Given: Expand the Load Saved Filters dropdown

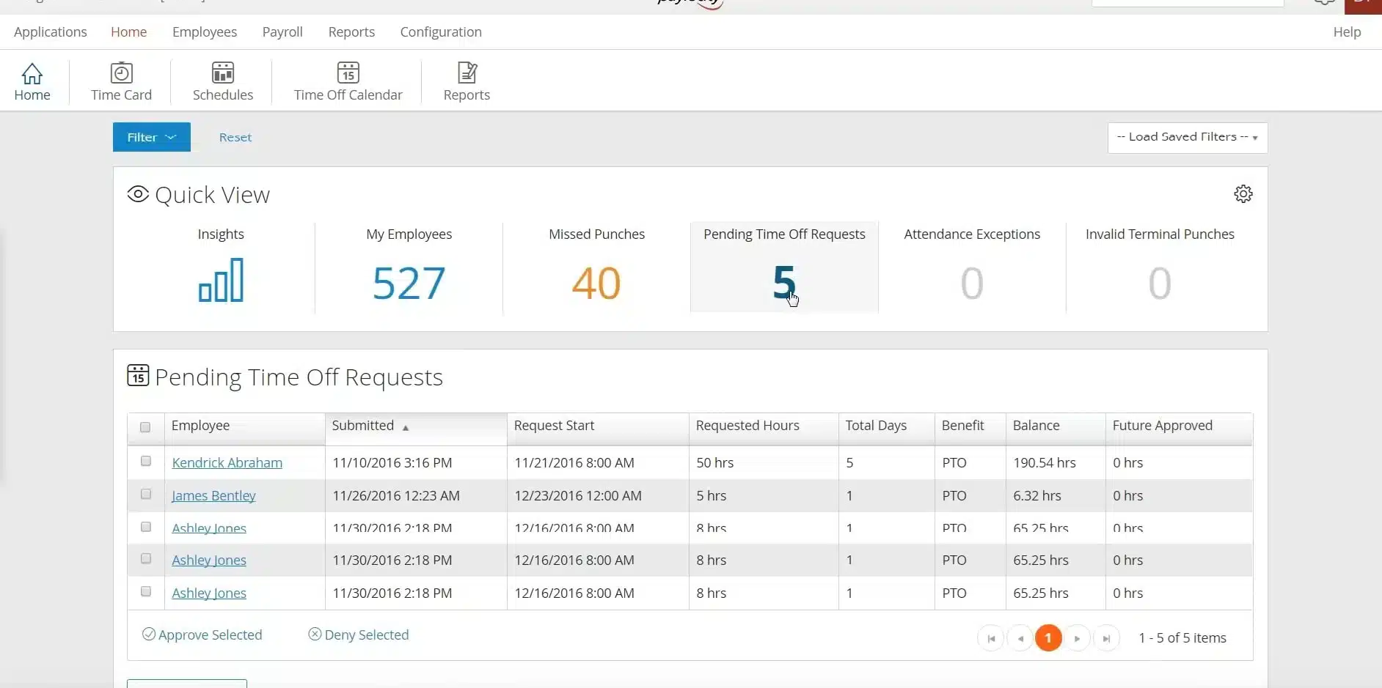Looking at the screenshot, I should (x=1188, y=138).
